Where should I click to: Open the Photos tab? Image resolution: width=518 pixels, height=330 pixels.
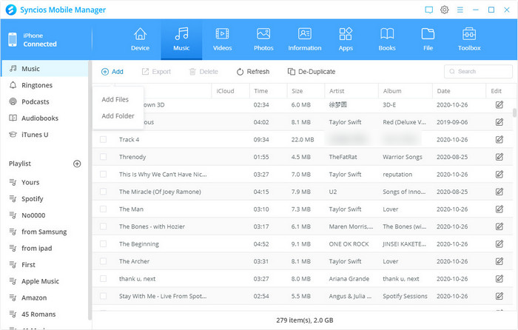(263, 40)
